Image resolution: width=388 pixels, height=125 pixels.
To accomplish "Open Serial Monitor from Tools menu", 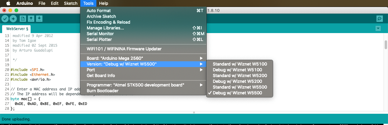I will click(143, 34).
